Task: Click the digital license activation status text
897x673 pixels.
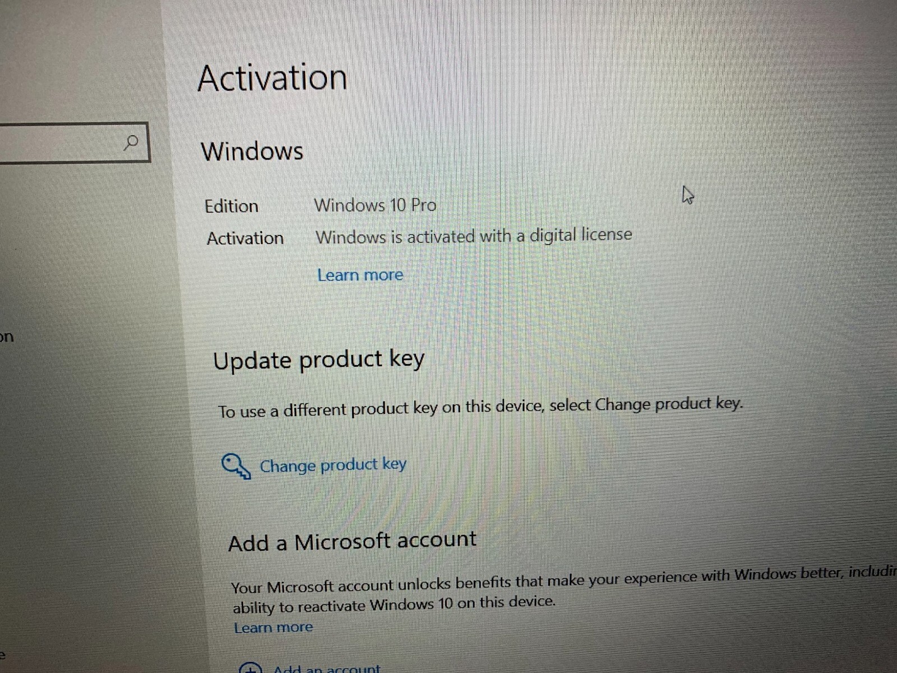Action: (x=474, y=236)
